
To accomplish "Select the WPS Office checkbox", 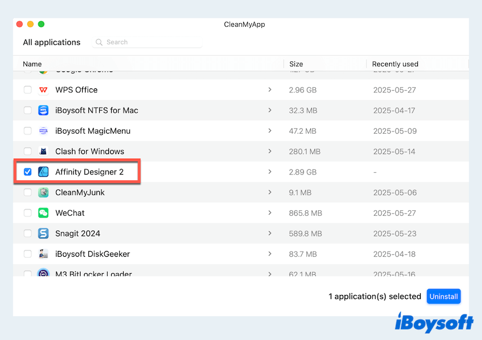I will tap(28, 90).
